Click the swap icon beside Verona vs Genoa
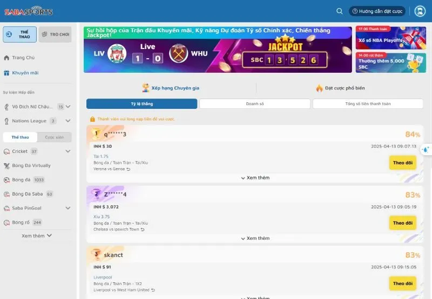432x299 pixels. tap(129, 169)
